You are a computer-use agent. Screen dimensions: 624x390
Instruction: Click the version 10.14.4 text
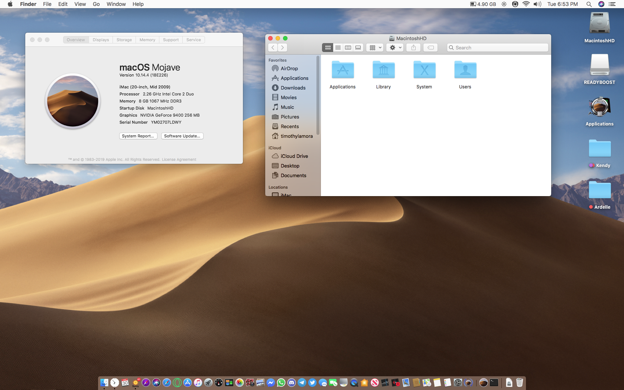point(143,75)
